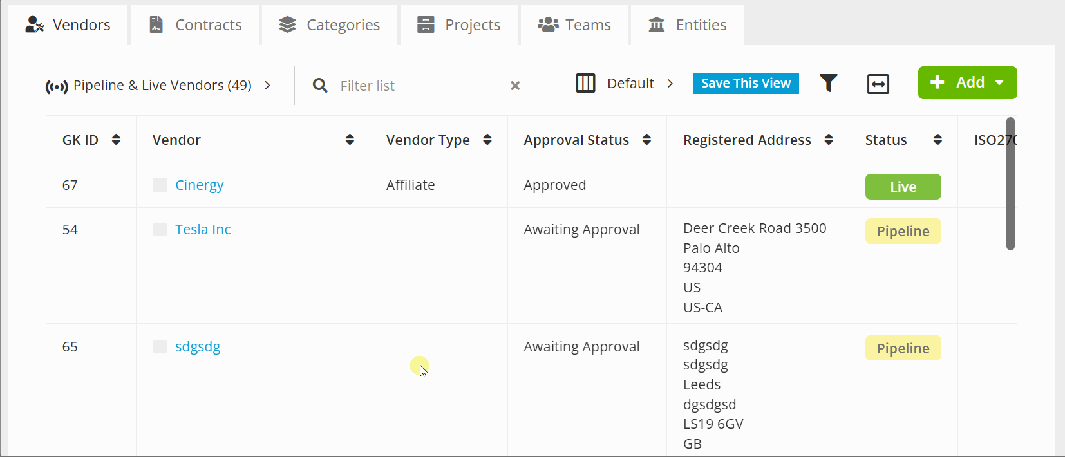Sort by Registered Address column arrows
Screen dimensions: 1065x457
[x=829, y=140]
